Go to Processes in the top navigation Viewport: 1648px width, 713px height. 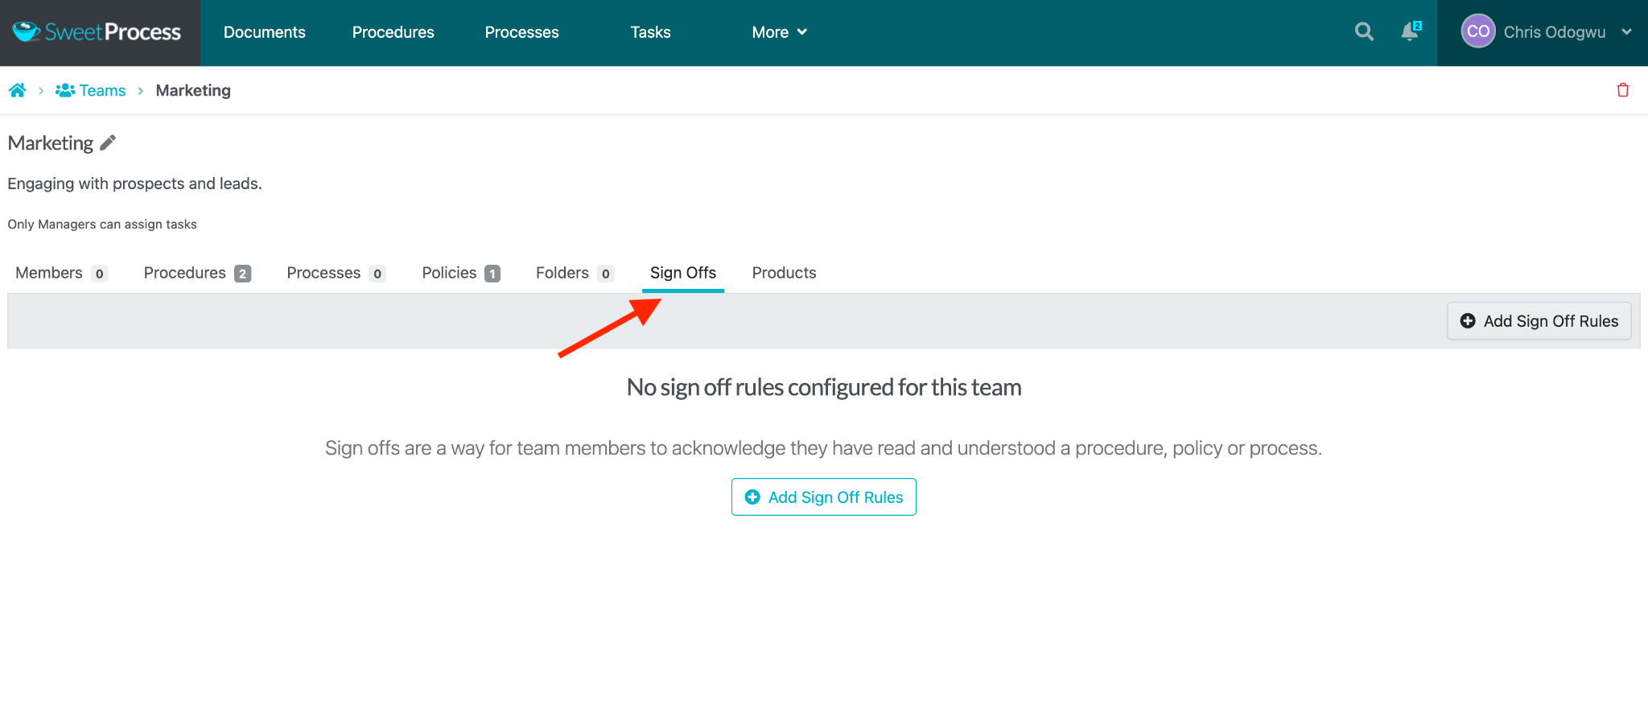[x=521, y=32]
